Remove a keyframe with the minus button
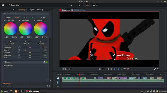This screenshot has height=93, width=167. pos(5,86)
